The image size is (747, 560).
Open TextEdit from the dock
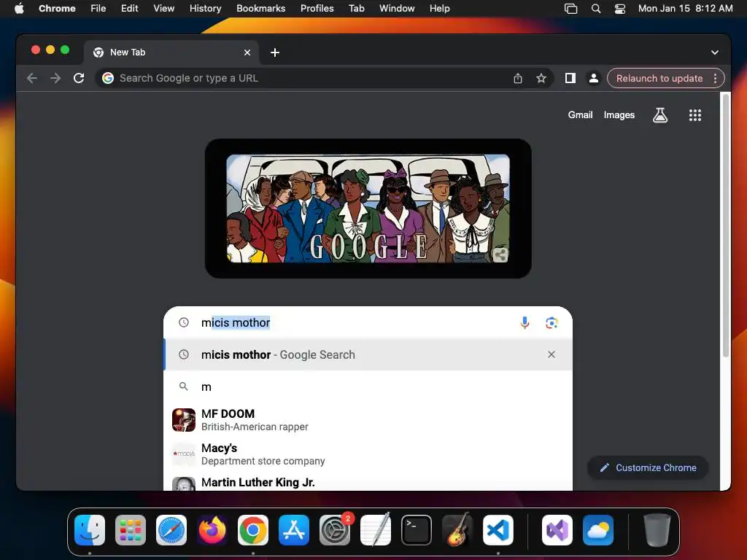[x=376, y=530]
